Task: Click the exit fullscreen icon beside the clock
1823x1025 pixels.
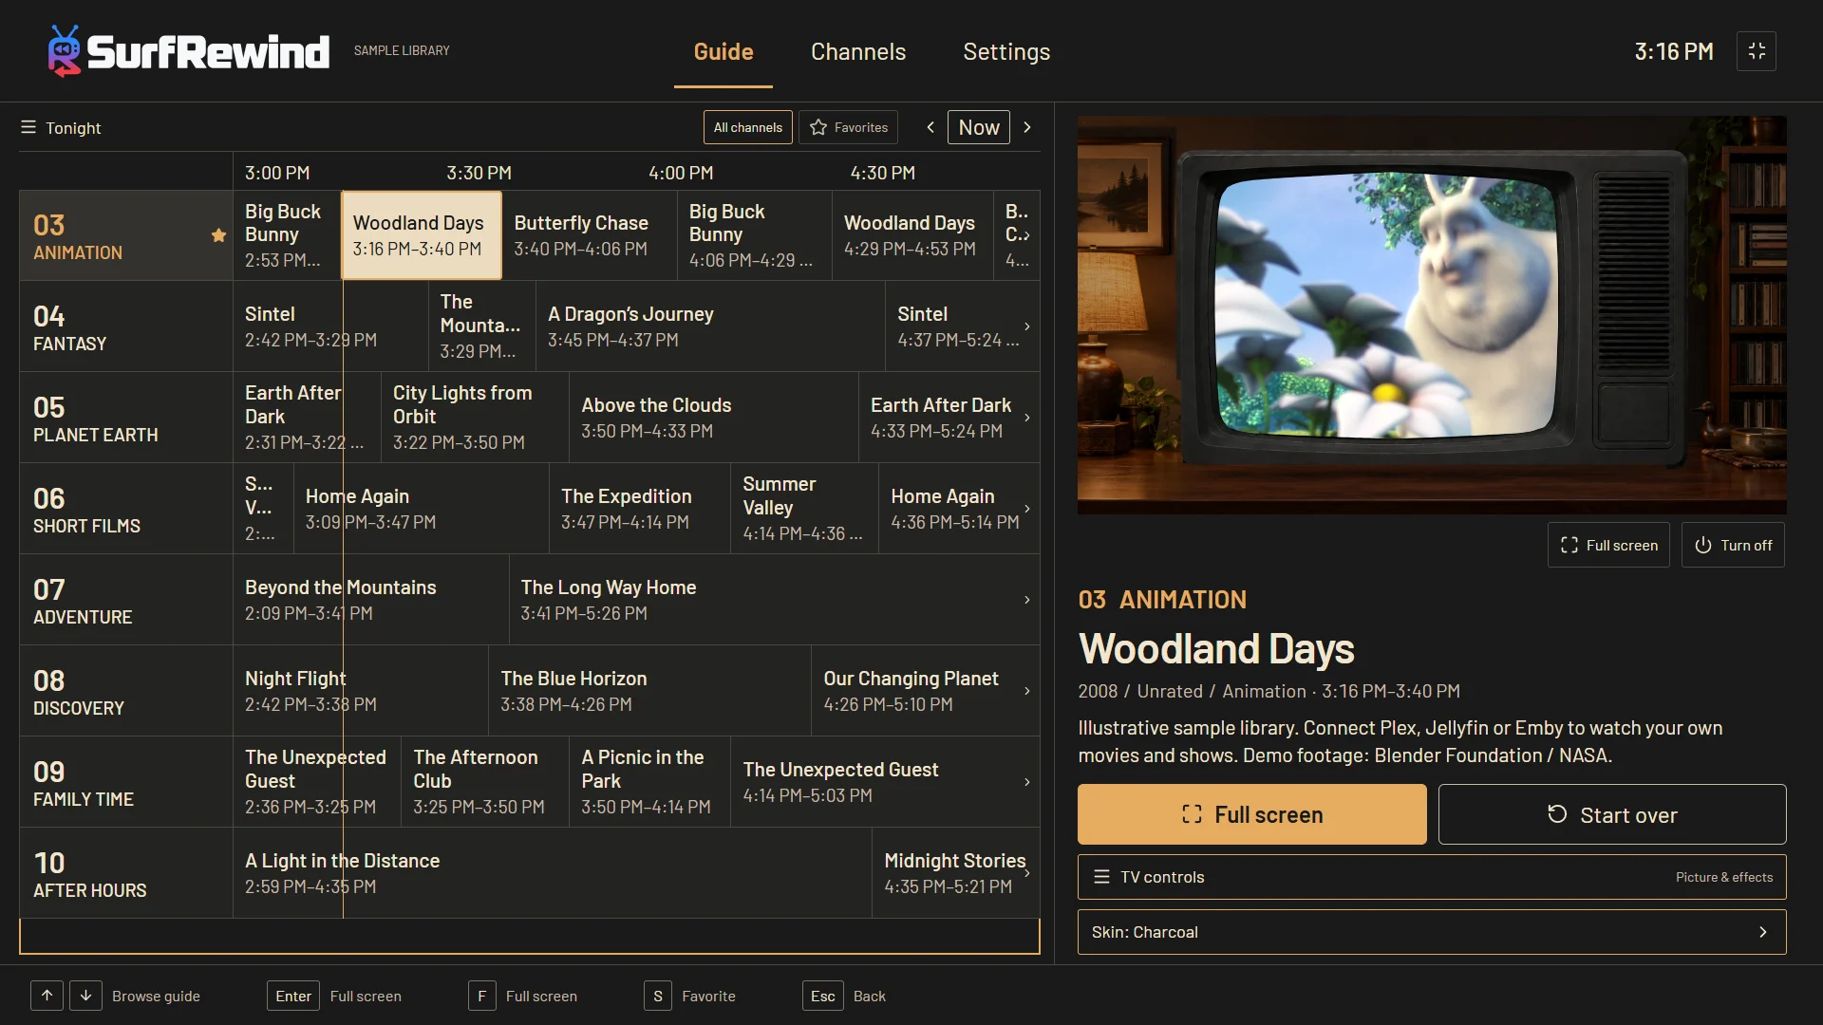Action: coord(1757,51)
